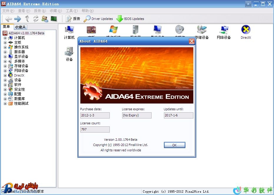Open the users toolbar icon

[45, 19]
